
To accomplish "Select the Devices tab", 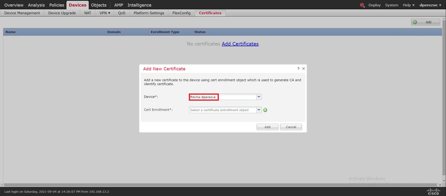I will coord(77,5).
